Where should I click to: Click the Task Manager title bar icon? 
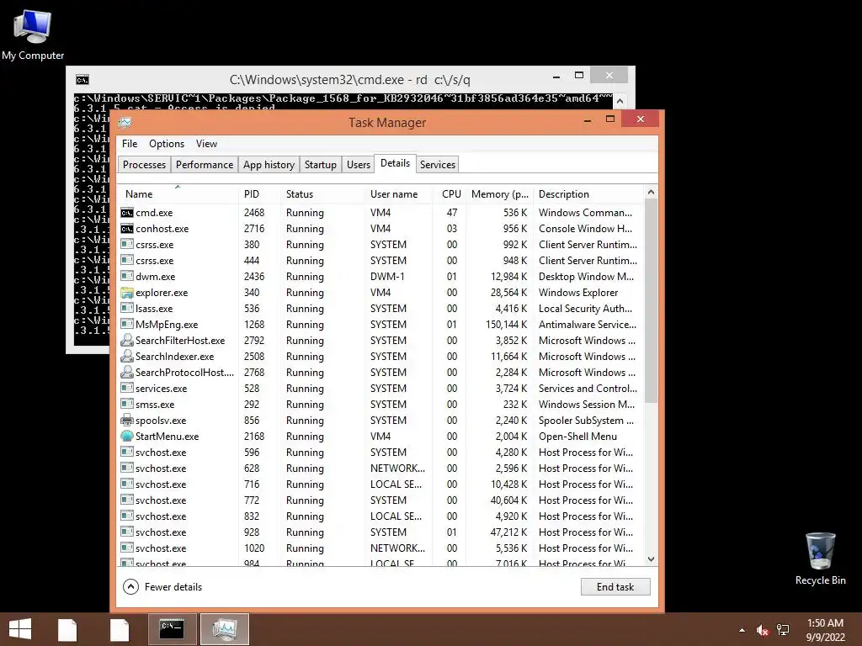click(x=125, y=122)
